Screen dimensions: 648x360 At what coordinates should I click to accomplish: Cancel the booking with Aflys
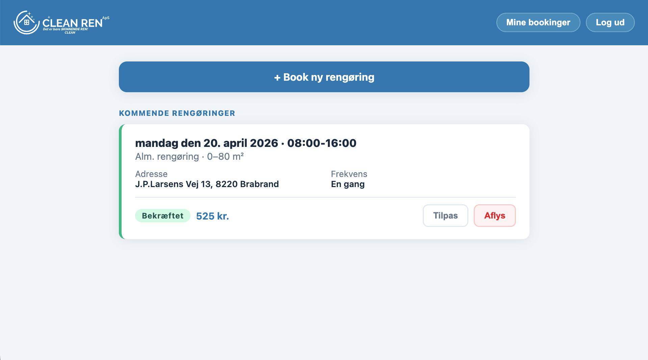click(494, 215)
